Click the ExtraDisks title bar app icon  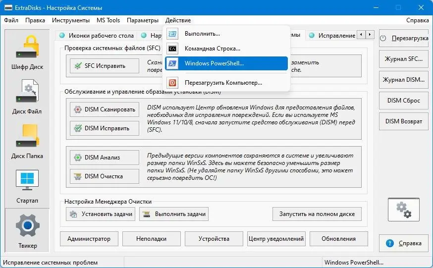pos(8,7)
